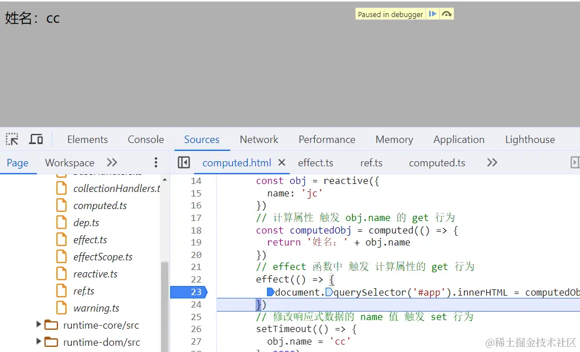
Task: Open warning.ts in the file tree
Action: pyautogui.click(x=96, y=308)
